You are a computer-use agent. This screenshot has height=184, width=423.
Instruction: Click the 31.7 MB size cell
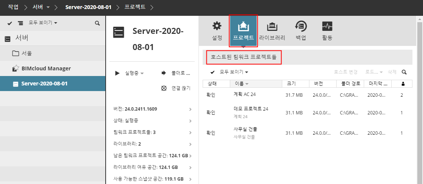[x=294, y=95]
